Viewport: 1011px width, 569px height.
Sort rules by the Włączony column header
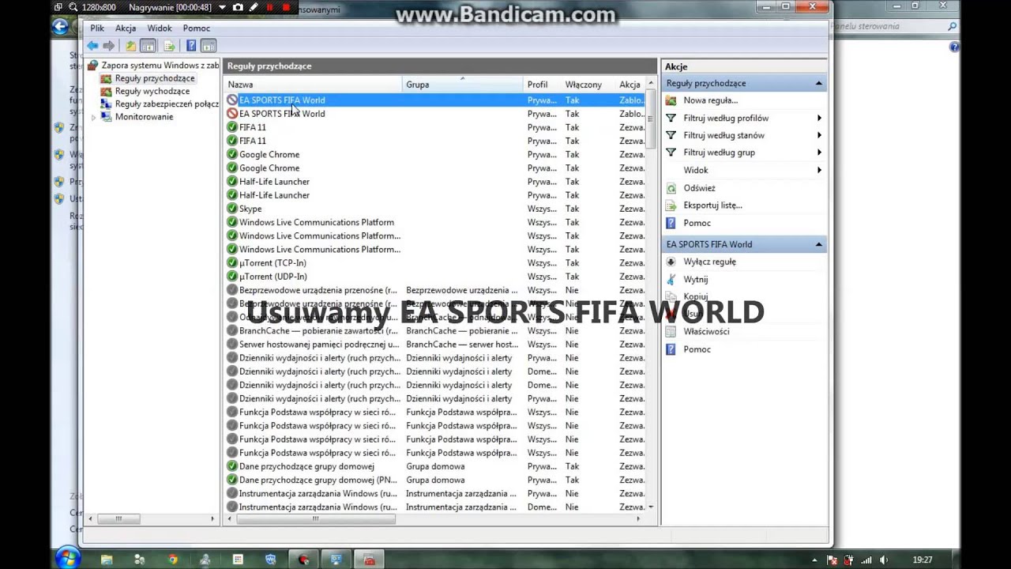tap(588, 85)
